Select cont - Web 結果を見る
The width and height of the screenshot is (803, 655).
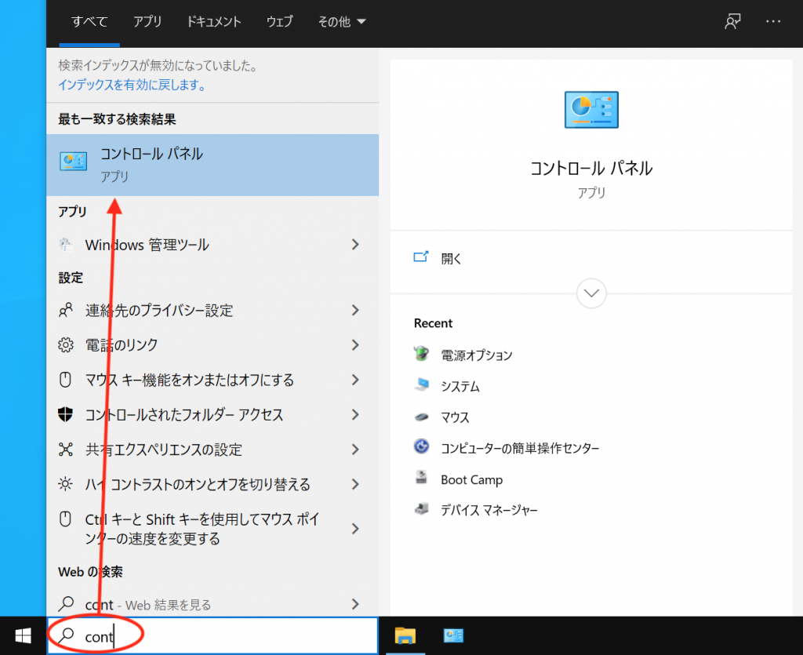(x=213, y=605)
